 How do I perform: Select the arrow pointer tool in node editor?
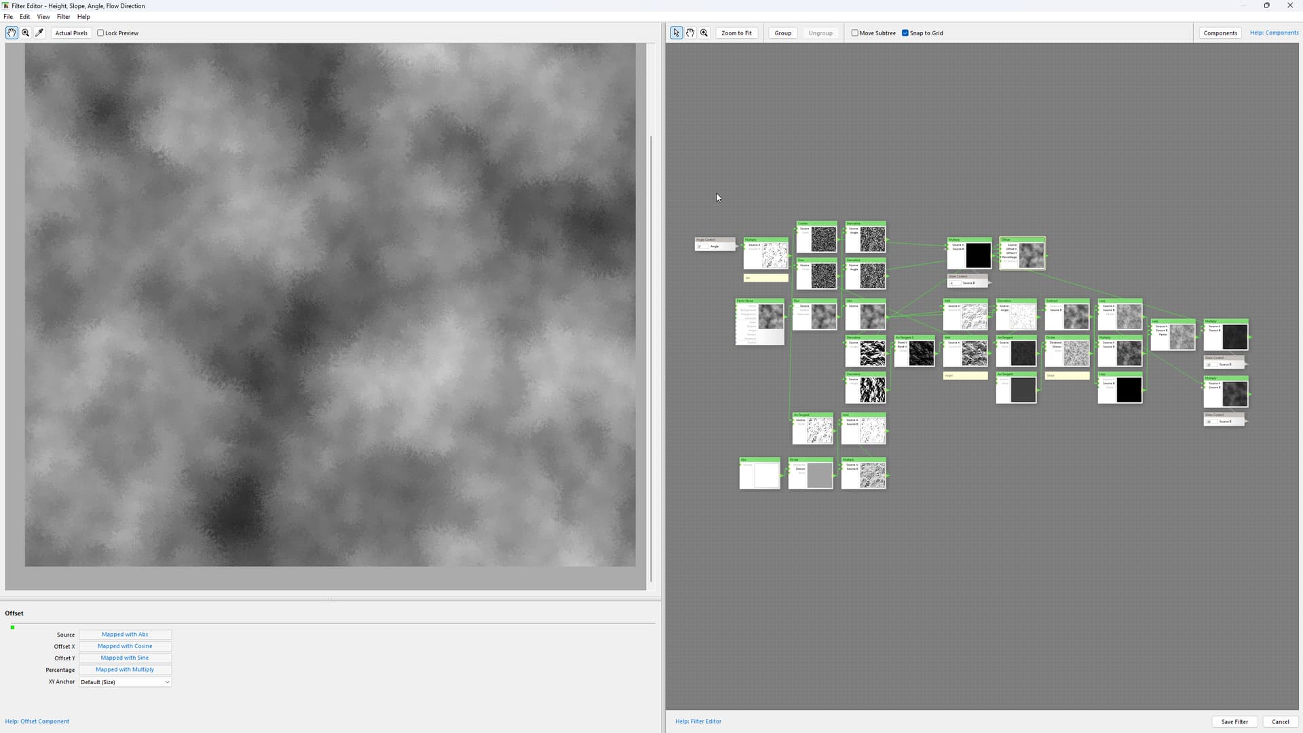click(676, 33)
